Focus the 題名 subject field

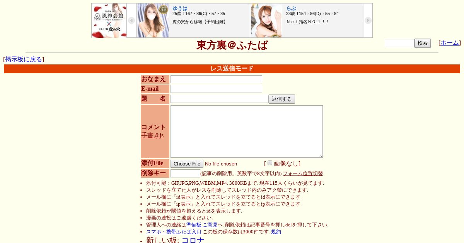(x=220, y=99)
